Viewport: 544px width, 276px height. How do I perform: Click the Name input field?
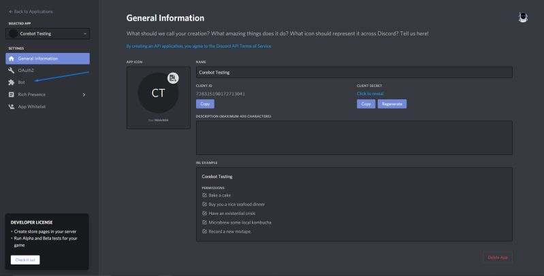pyautogui.click(x=354, y=72)
